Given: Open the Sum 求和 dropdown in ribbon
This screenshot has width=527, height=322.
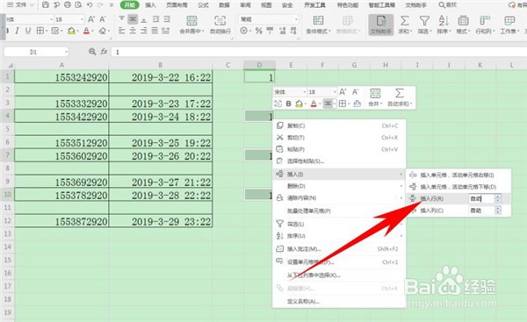Looking at the screenshot, I should (x=405, y=25).
